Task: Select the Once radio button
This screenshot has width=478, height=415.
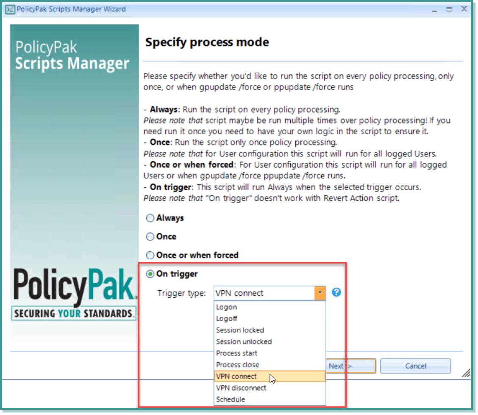Action: pos(150,237)
